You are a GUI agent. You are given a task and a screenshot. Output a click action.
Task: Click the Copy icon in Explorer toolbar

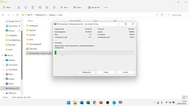click(x=26, y=7)
